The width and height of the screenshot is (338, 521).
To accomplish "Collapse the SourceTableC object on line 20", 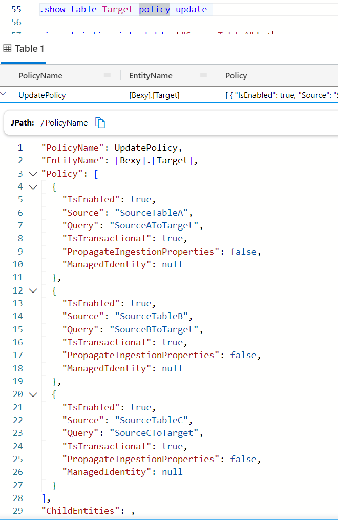I will point(33,395).
